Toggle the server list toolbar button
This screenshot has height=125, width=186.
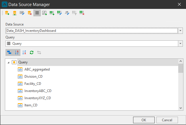(37, 13)
